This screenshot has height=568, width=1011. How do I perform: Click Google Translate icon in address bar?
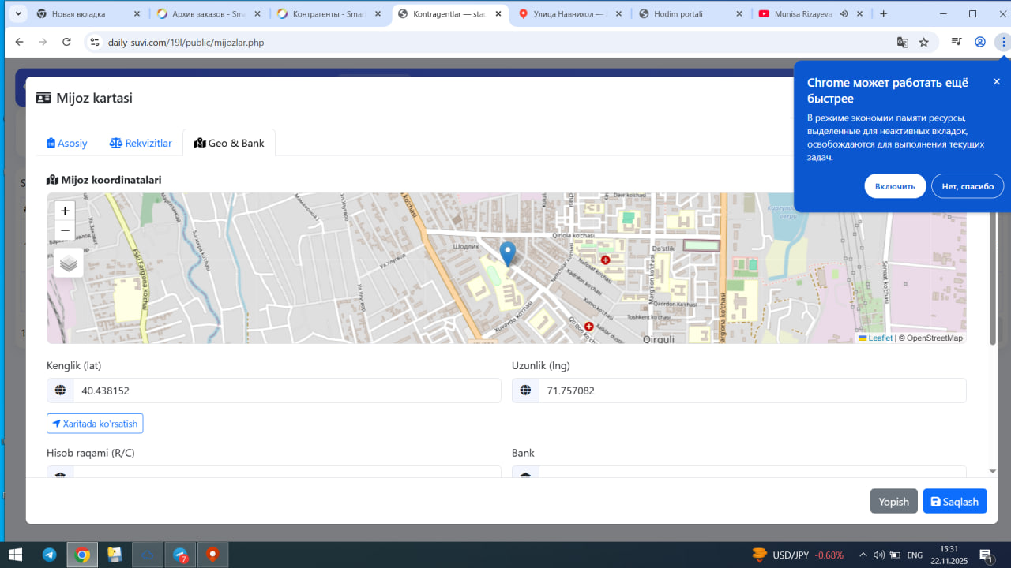click(x=902, y=43)
